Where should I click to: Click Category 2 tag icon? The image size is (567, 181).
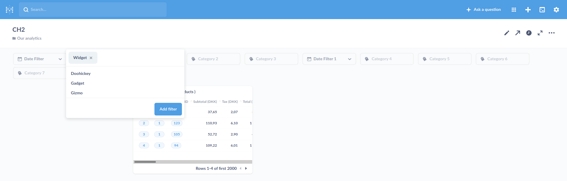click(193, 59)
